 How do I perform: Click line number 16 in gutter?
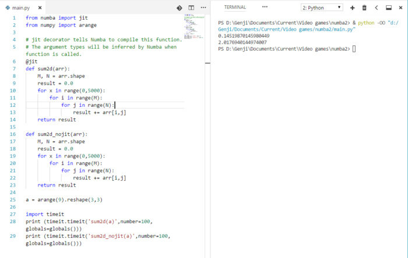coord(13,134)
